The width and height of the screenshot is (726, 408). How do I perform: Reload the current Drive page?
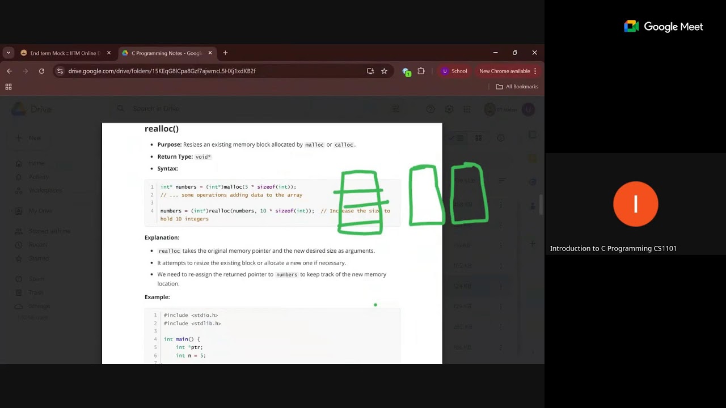41,71
